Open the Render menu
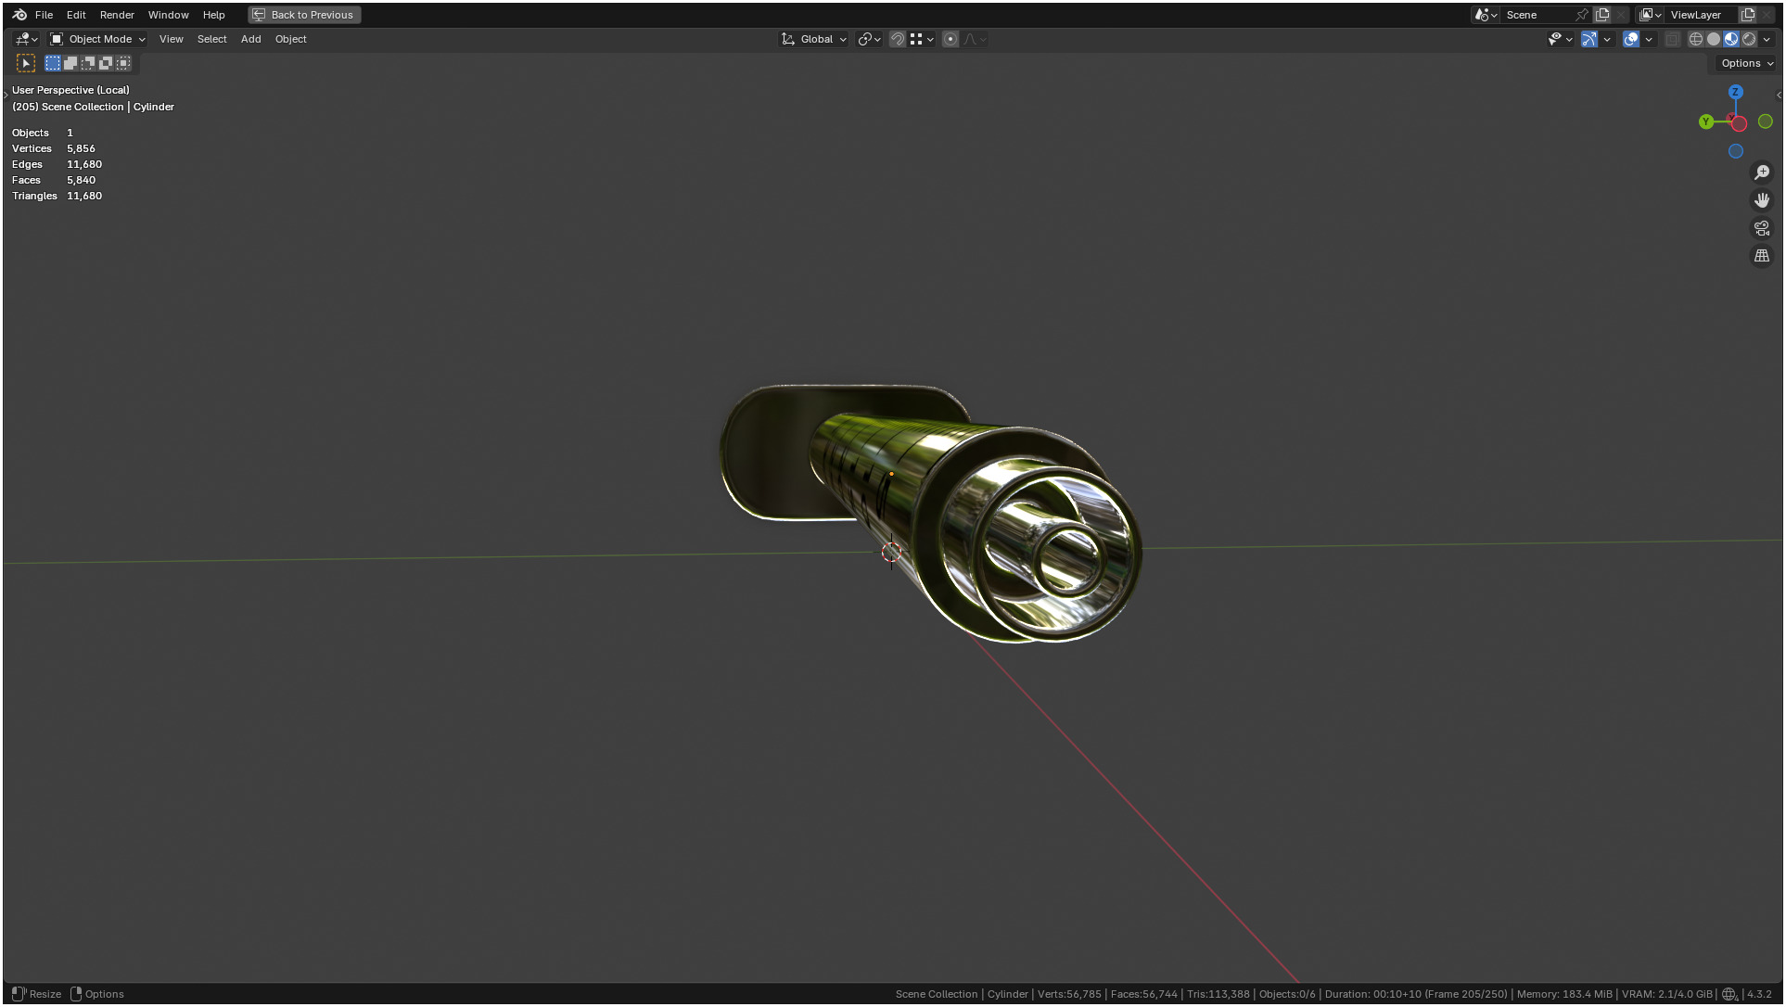This screenshot has height=1007, width=1786. coord(117,15)
